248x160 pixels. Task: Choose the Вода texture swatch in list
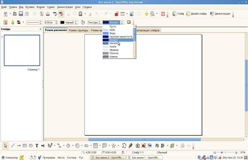coord(118,33)
